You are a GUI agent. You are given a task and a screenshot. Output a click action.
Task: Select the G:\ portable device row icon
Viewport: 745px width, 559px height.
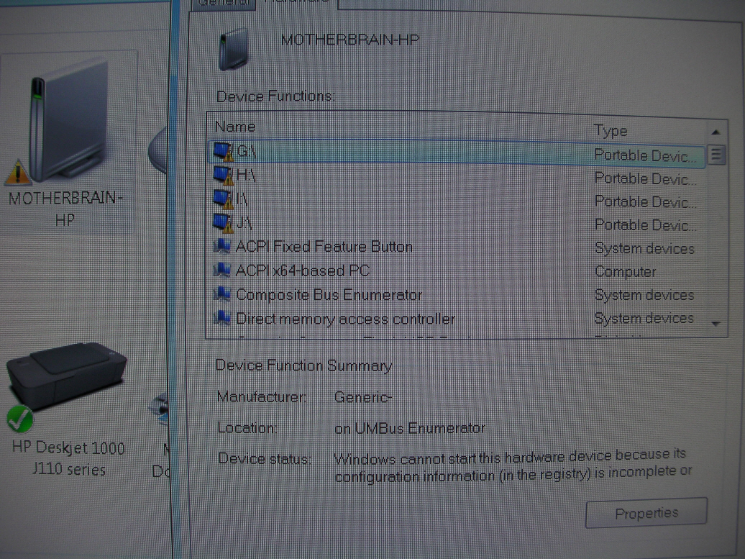[224, 152]
